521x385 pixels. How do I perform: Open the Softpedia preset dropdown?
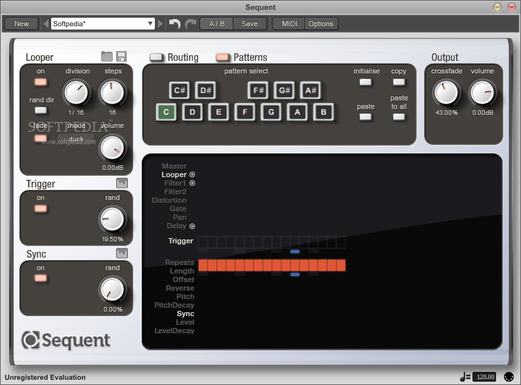click(102, 24)
